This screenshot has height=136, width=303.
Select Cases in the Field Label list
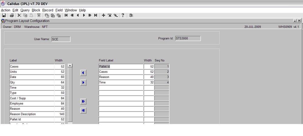click(x=121, y=72)
